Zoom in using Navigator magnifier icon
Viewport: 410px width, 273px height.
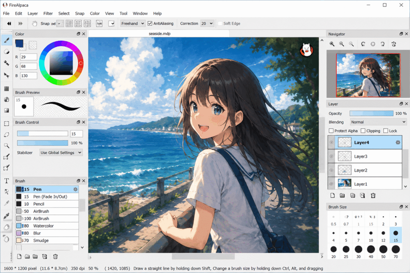click(332, 44)
